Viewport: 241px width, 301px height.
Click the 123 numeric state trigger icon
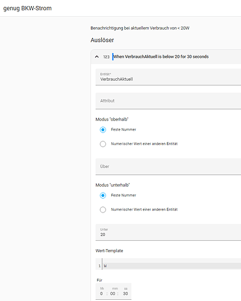click(106, 57)
